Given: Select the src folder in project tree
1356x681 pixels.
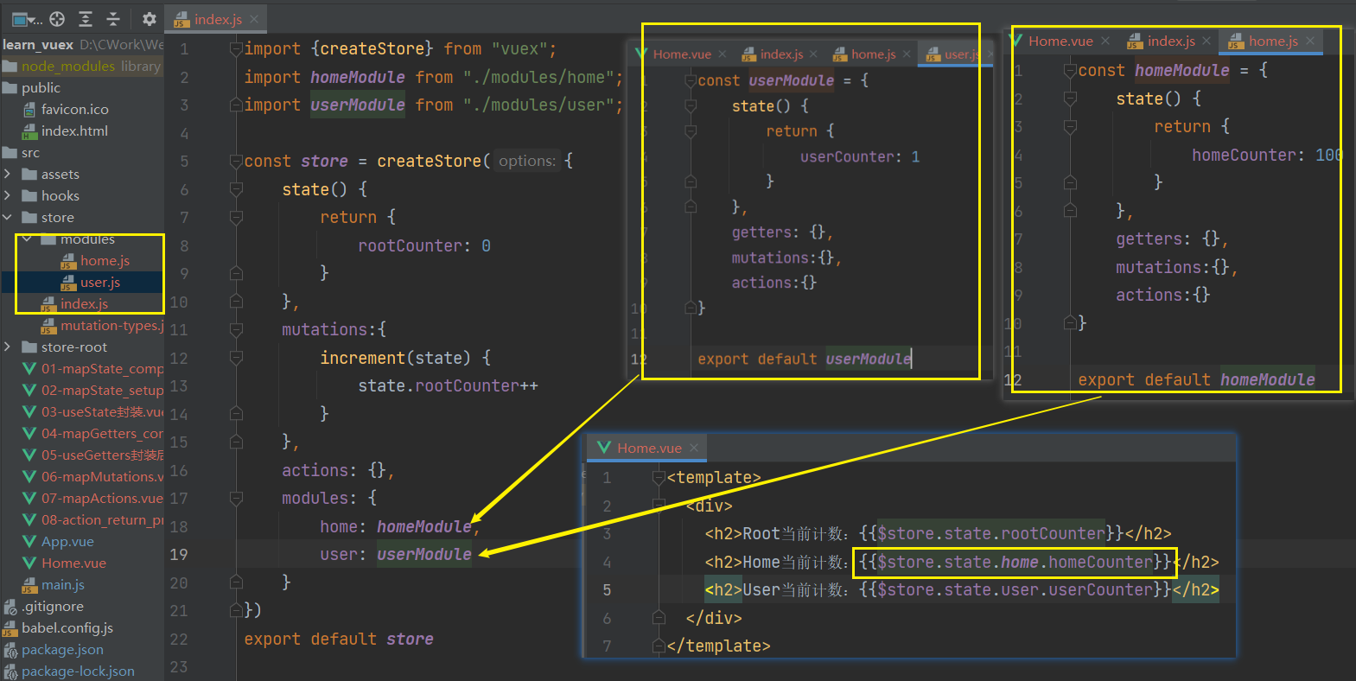Looking at the screenshot, I should pyautogui.click(x=22, y=153).
